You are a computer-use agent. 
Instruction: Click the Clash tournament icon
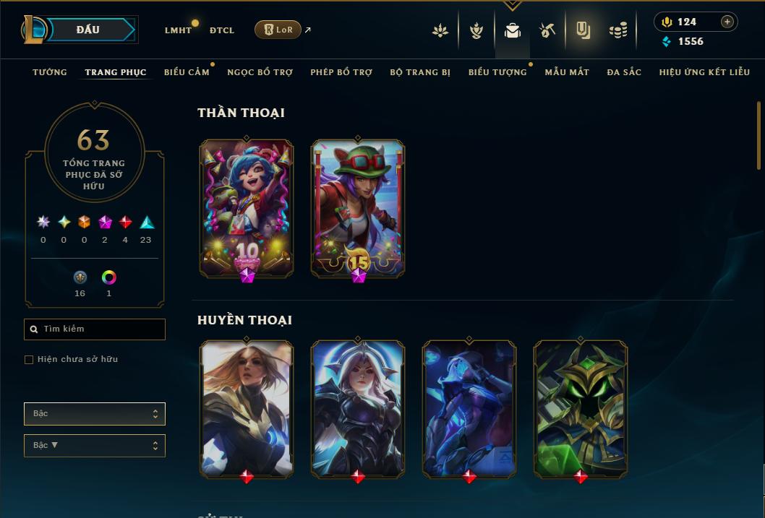pos(476,30)
